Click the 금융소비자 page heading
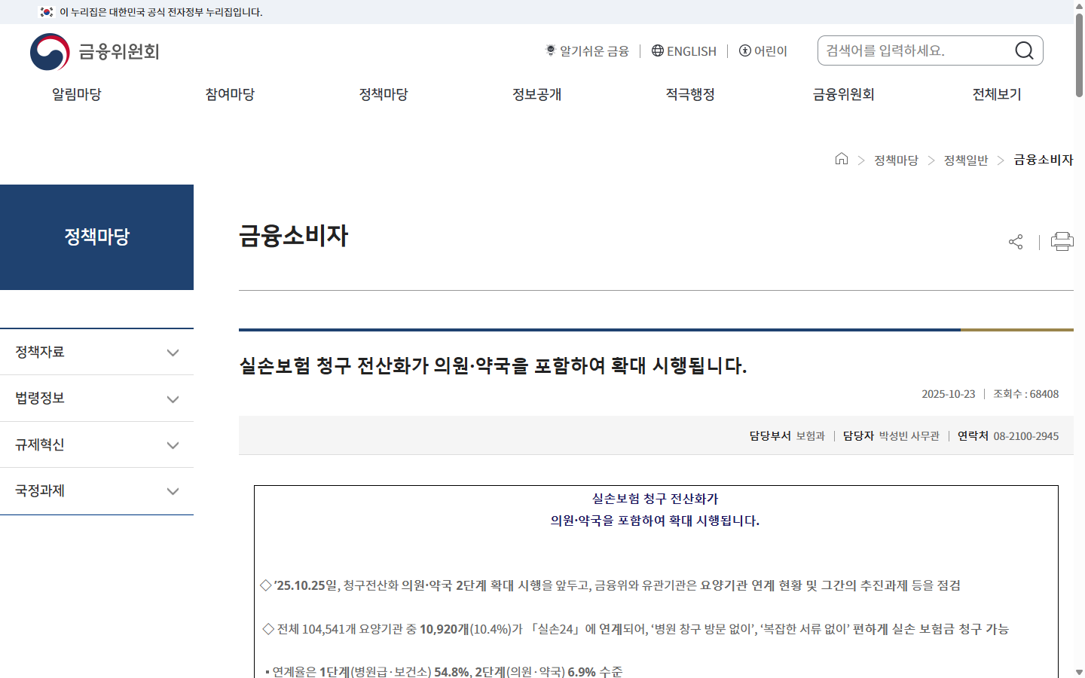Screen dimensions: 1085x678 tap(294, 236)
